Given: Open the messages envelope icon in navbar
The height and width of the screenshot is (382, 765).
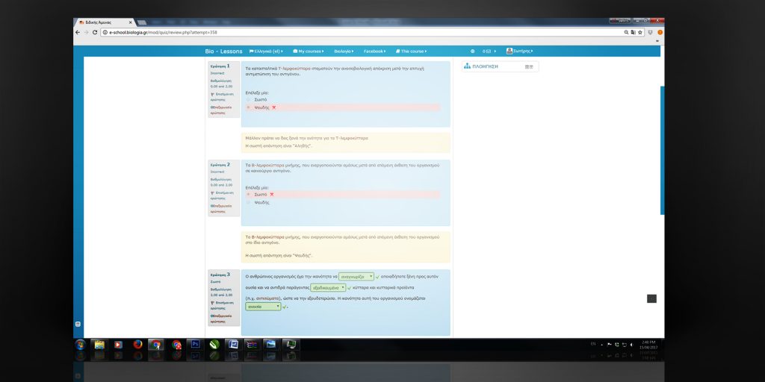Looking at the screenshot, I should coord(489,51).
